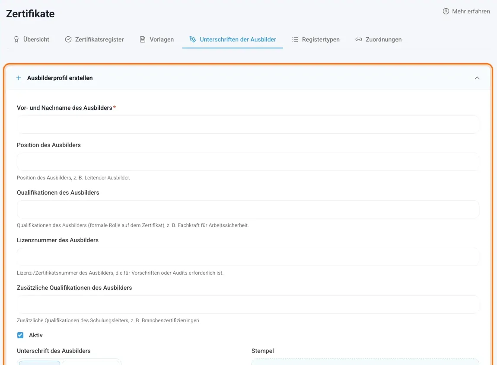The image size is (497, 365).
Task: Open the Mehr erfahren link
Action: point(466,11)
